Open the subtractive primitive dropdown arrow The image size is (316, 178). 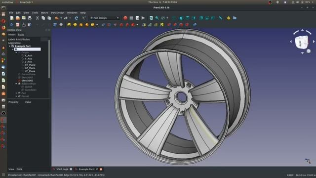(137, 25)
